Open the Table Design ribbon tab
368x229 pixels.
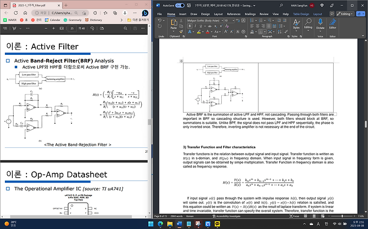click(301, 14)
